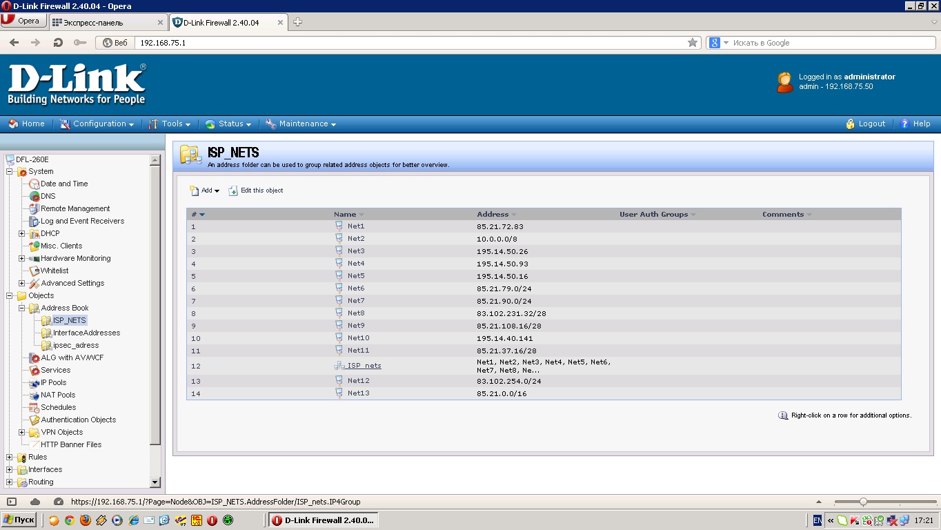
Task: Click the Edit this object icon
Action: tap(233, 190)
